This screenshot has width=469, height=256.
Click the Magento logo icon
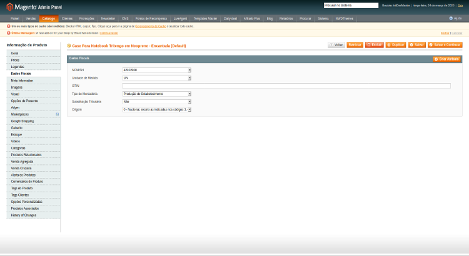(9, 7)
